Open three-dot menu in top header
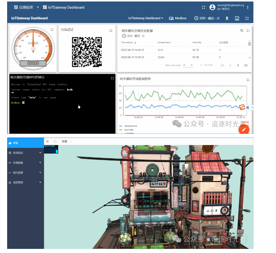 coord(248,7)
